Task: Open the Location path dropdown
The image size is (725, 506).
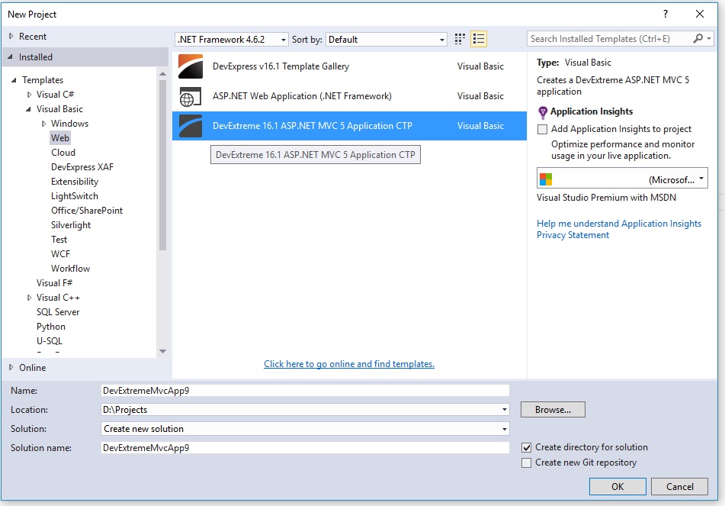Action: [x=504, y=410]
